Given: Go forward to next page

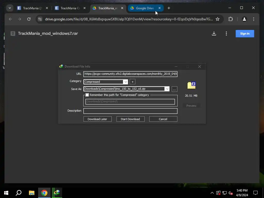Looking at the screenshot, I should 20,19.
